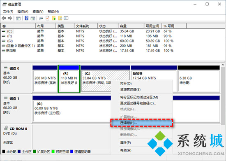The height and width of the screenshot is (161, 226).
Task: Click the document with checkmark toolbar icon
Action: pyautogui.click(x=47, y=18)
